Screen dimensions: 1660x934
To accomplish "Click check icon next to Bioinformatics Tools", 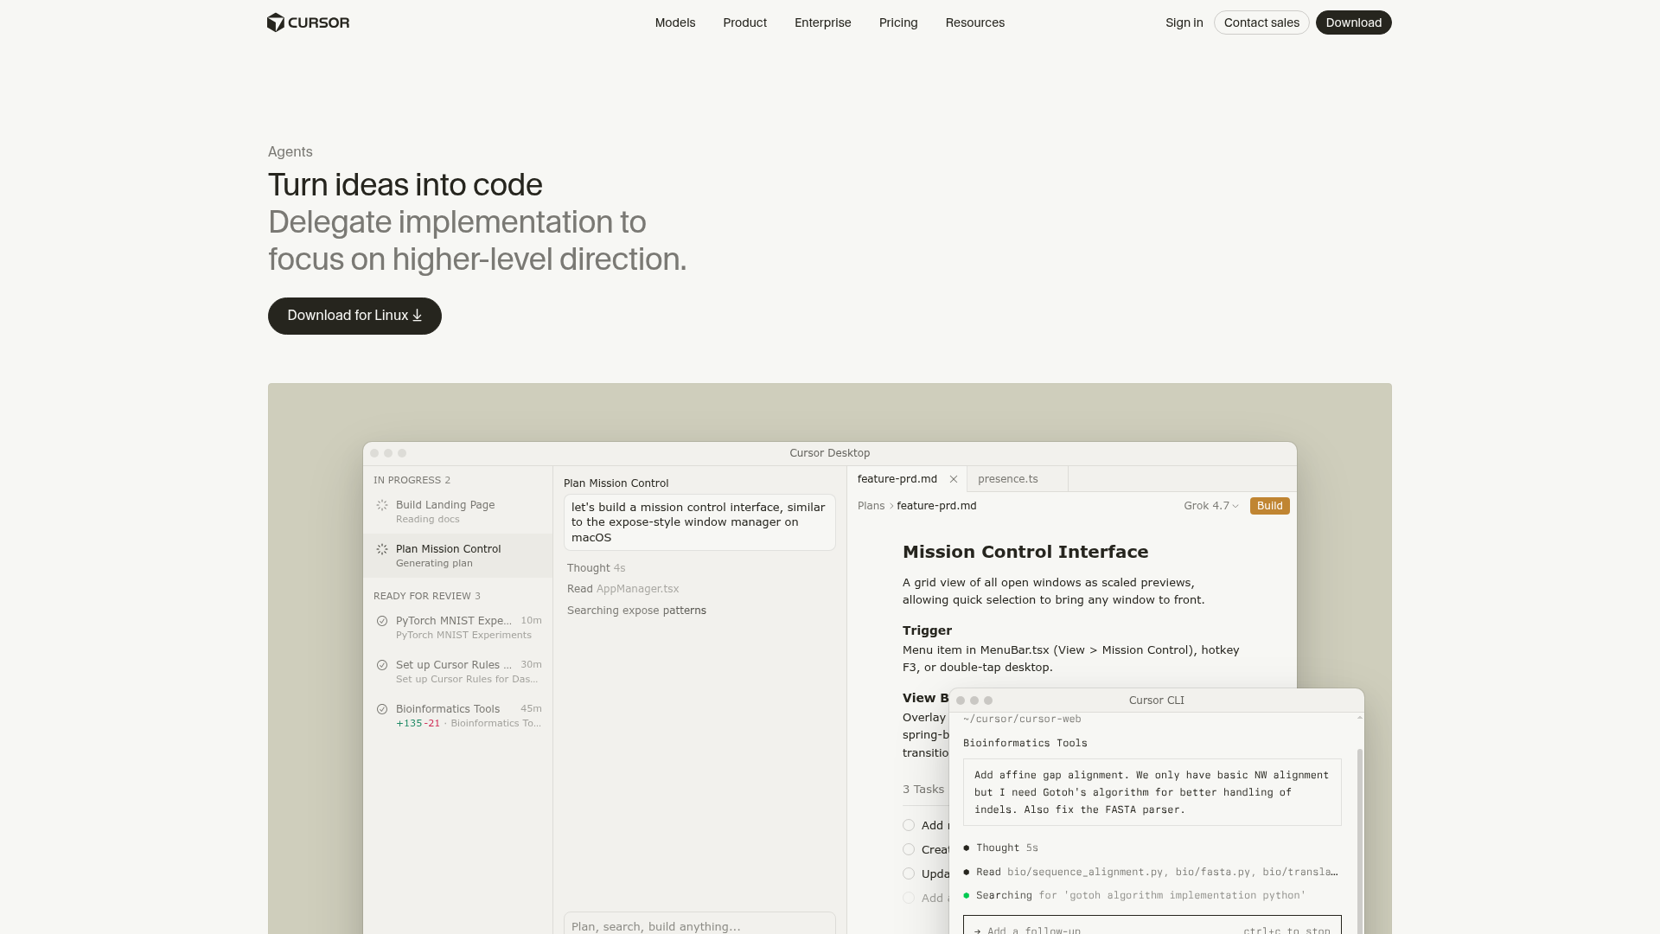I will pyautogui.click(x=382, y=709).
